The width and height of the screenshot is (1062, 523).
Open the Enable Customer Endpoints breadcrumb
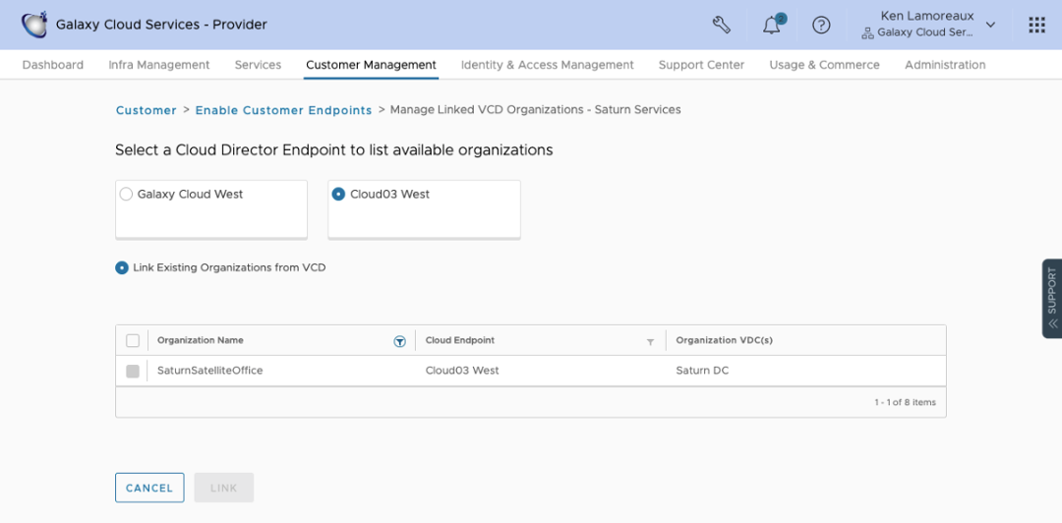pos(283,110)
